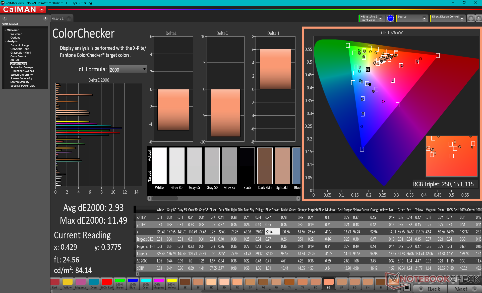Select the highlighted 8E patch
The width and height of the screenshot is (482, 293).
click(x=329, y=283)
